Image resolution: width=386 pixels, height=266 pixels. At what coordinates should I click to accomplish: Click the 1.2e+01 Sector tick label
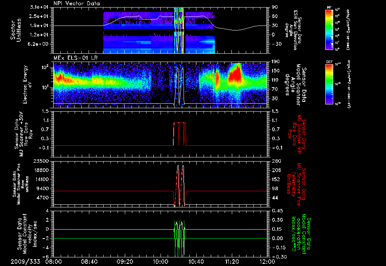[x=39, y=35]
